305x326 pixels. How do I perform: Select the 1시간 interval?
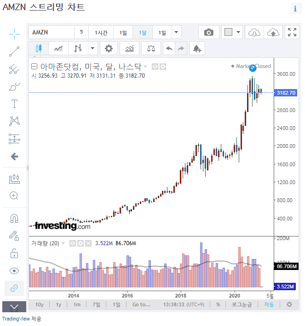(101, 32)
